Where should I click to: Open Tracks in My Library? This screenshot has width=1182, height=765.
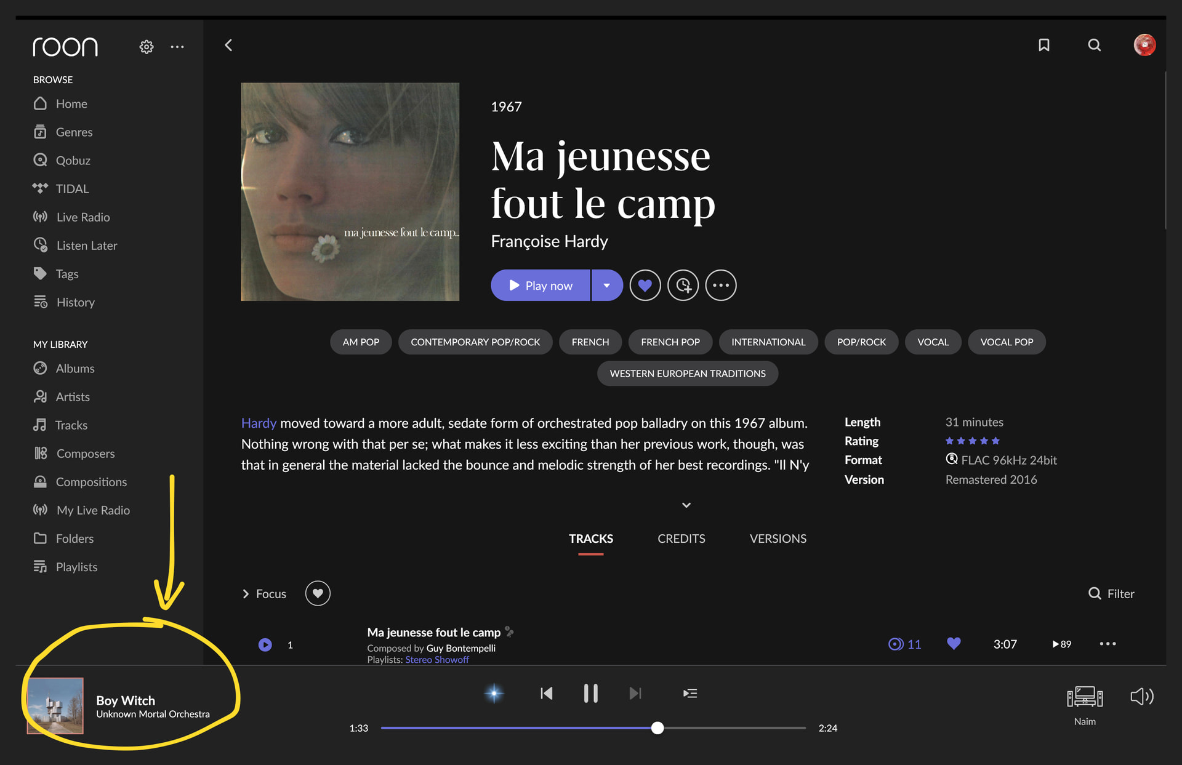coord(60,425)
